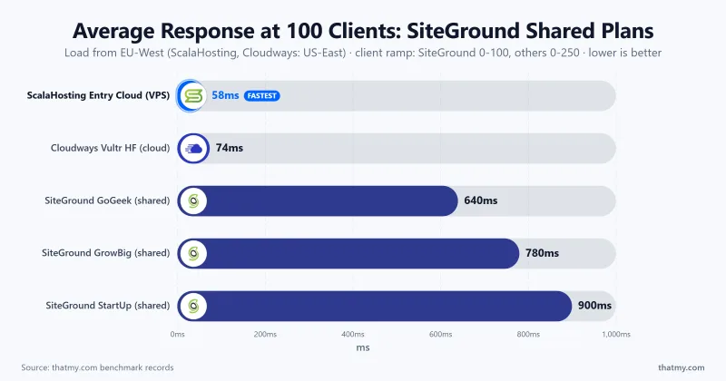Select the SiteGround StartUp 900ms bar

pos(375,306)
